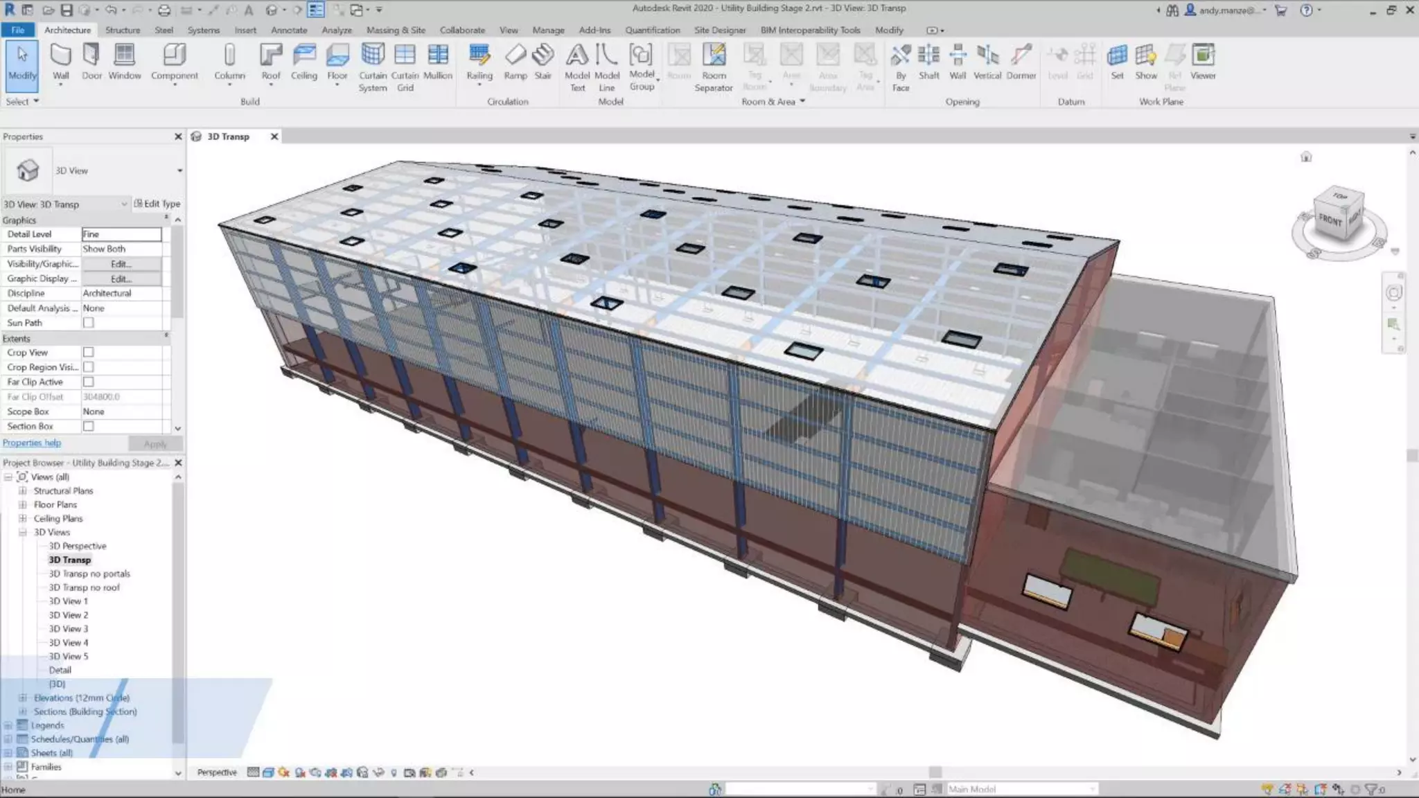Switch to the Structure ribbon tab
Viewport: 1419px width, 798px height.
(x=123, y=30)
